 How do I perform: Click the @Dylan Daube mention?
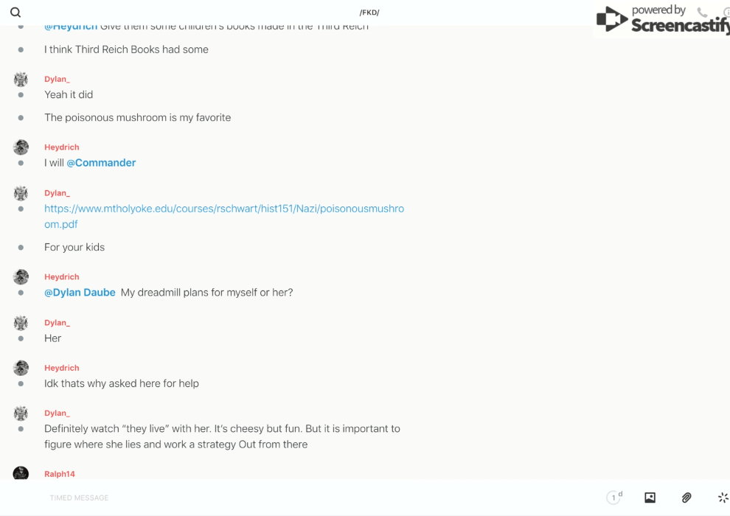coord(80,293)
